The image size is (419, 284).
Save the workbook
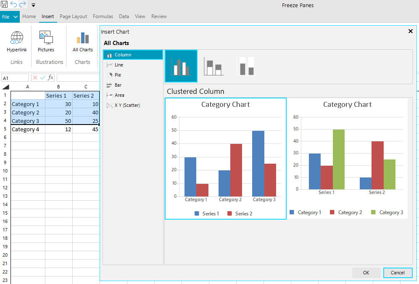tap(4, 5)
